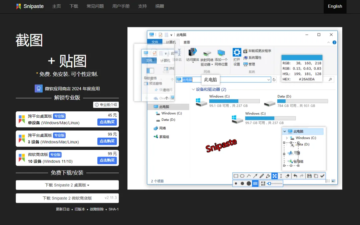Expand Windows (C:) arrow in pasted tree snippet

coord(287,138)
